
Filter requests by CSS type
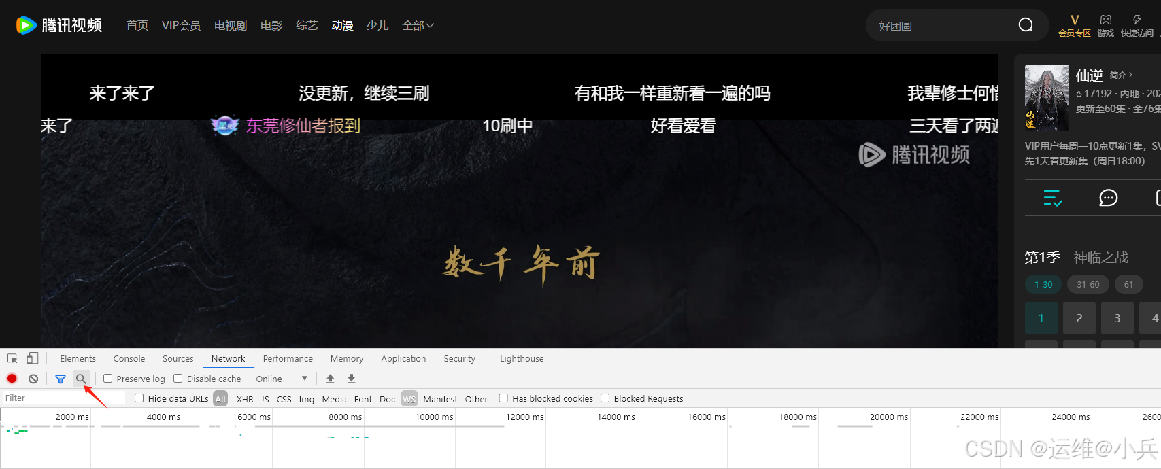[284, 399]
